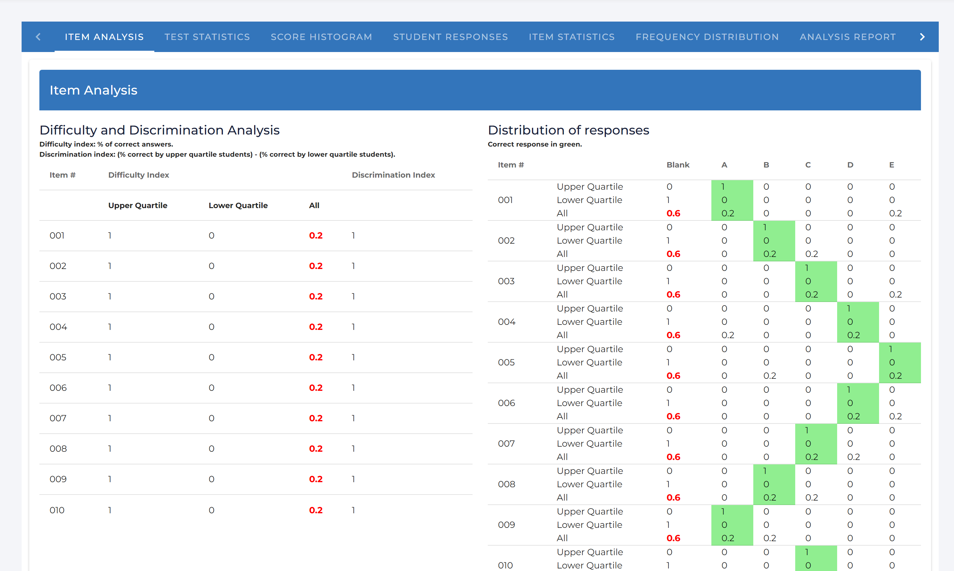Image resolution: width=954 pixels, height=571 pixels.
Task: Click the Correct response in green note
Action: point(535,144)
